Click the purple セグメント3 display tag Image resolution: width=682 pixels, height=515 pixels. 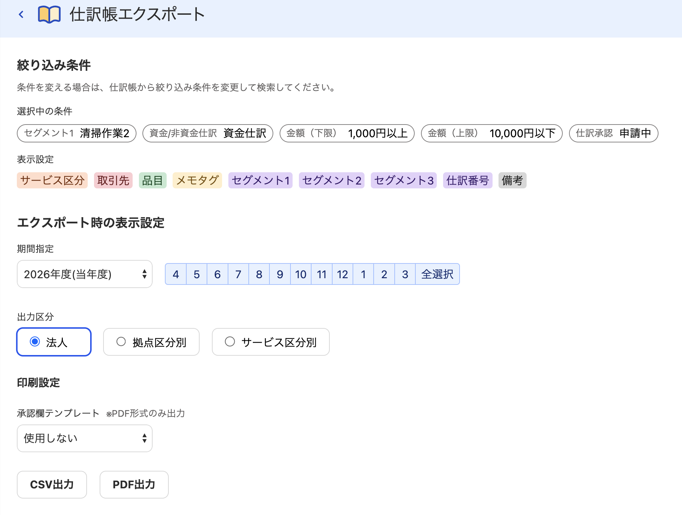click(403, 180)
